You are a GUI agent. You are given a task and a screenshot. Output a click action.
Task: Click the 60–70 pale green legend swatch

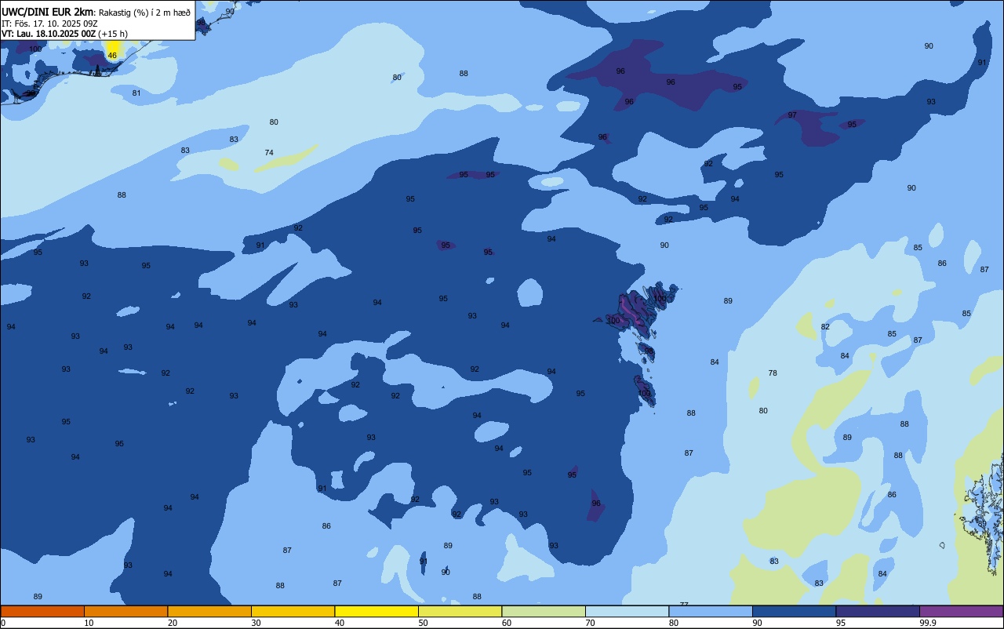point(544,611)
